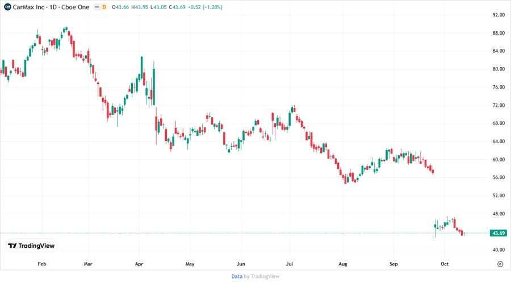Click the current price label 43.69
Screen dimensions: 511x283
tap(499, 233)
